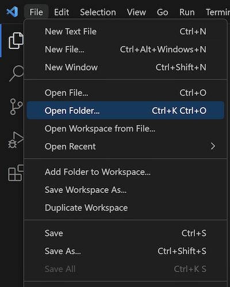230x287 pixels.
Task: Open the Terminal menu
Action: coord(218,12)
